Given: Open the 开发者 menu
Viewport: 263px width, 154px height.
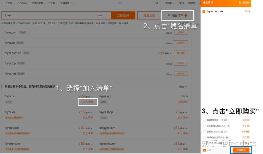Looking at the screenshot, I should coord(52,3).
